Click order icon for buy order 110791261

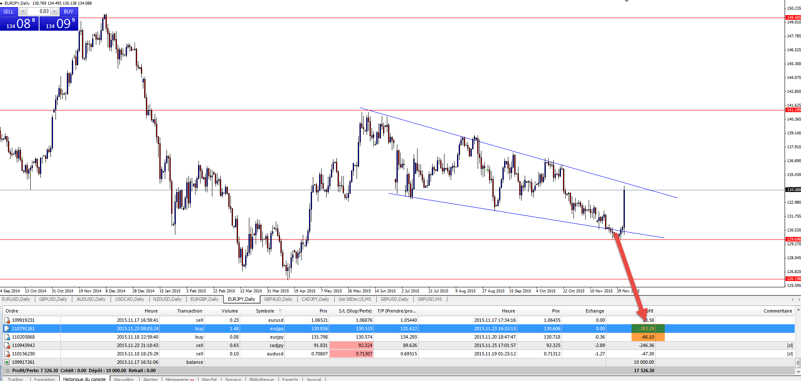click(x=7, y=328)
